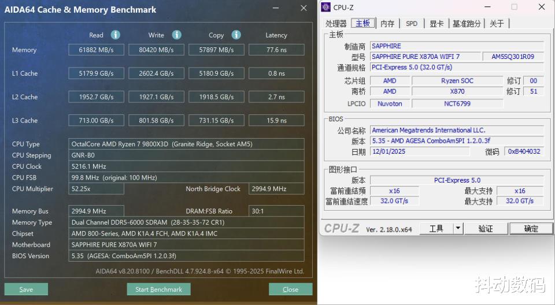The width and height of the screenshot is (555, 305).
Task: Click the Memory Bus value 2994.9 MHz
Action: tap(97, 211)
